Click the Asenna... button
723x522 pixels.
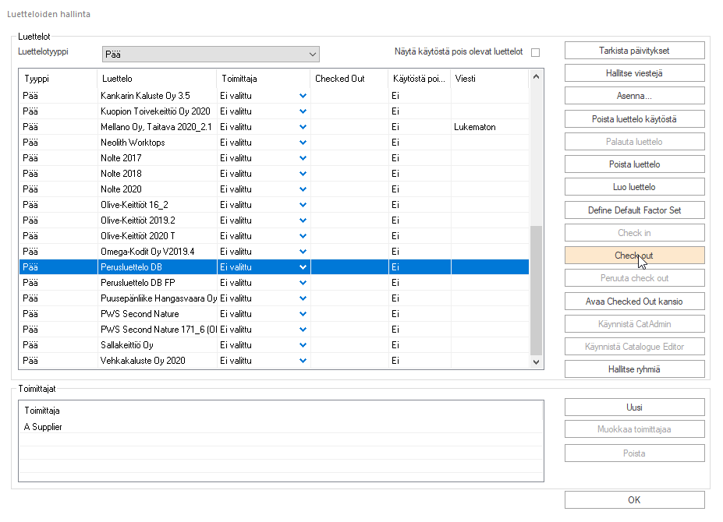(634, 96)
